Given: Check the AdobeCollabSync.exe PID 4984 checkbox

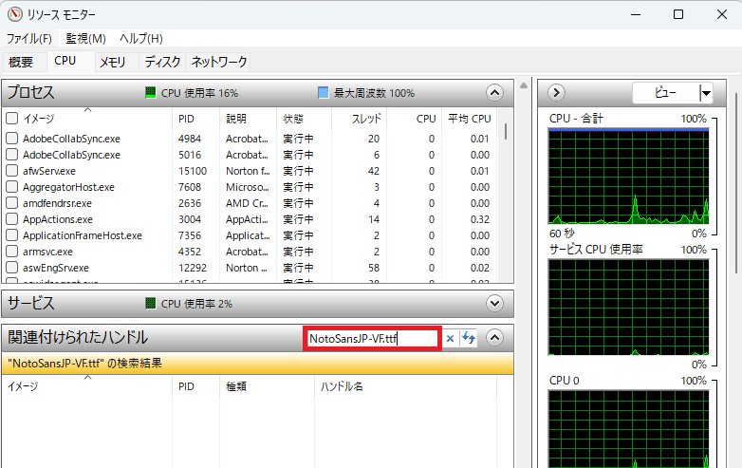Looking at the screenshot, I should pos(11,139).
